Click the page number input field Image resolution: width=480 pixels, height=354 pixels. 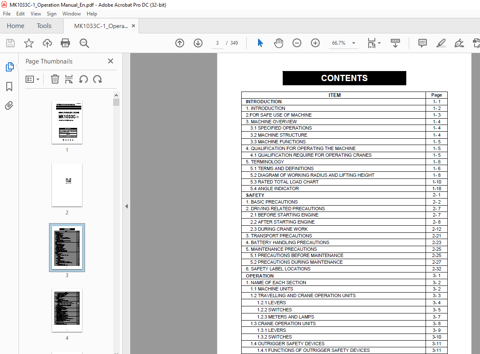pos(217,43)
